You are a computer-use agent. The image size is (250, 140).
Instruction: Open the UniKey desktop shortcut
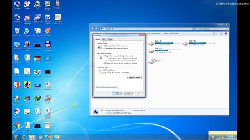(x=27, y=5)
